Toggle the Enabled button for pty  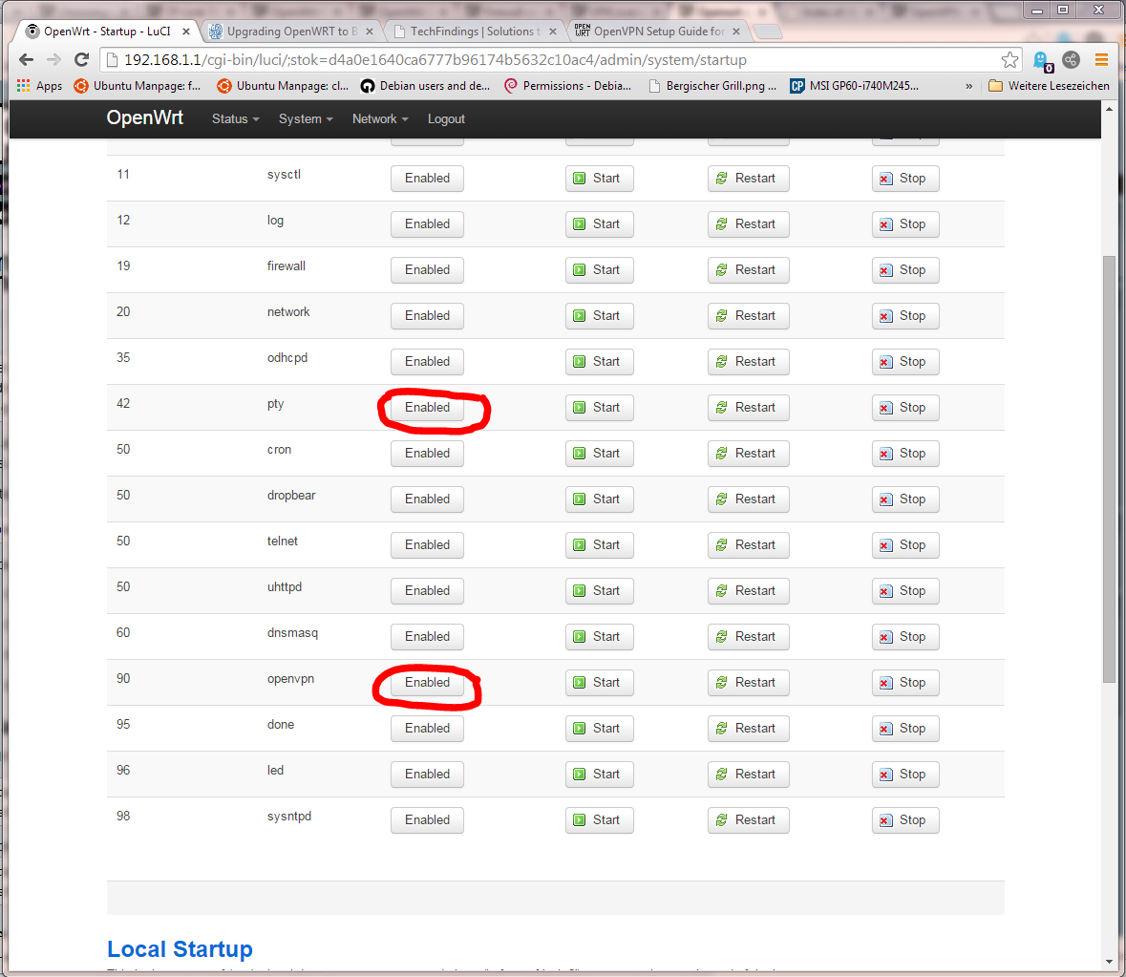pos(427,408)
